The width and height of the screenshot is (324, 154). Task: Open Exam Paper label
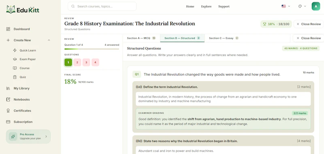[x=28, y=59]
